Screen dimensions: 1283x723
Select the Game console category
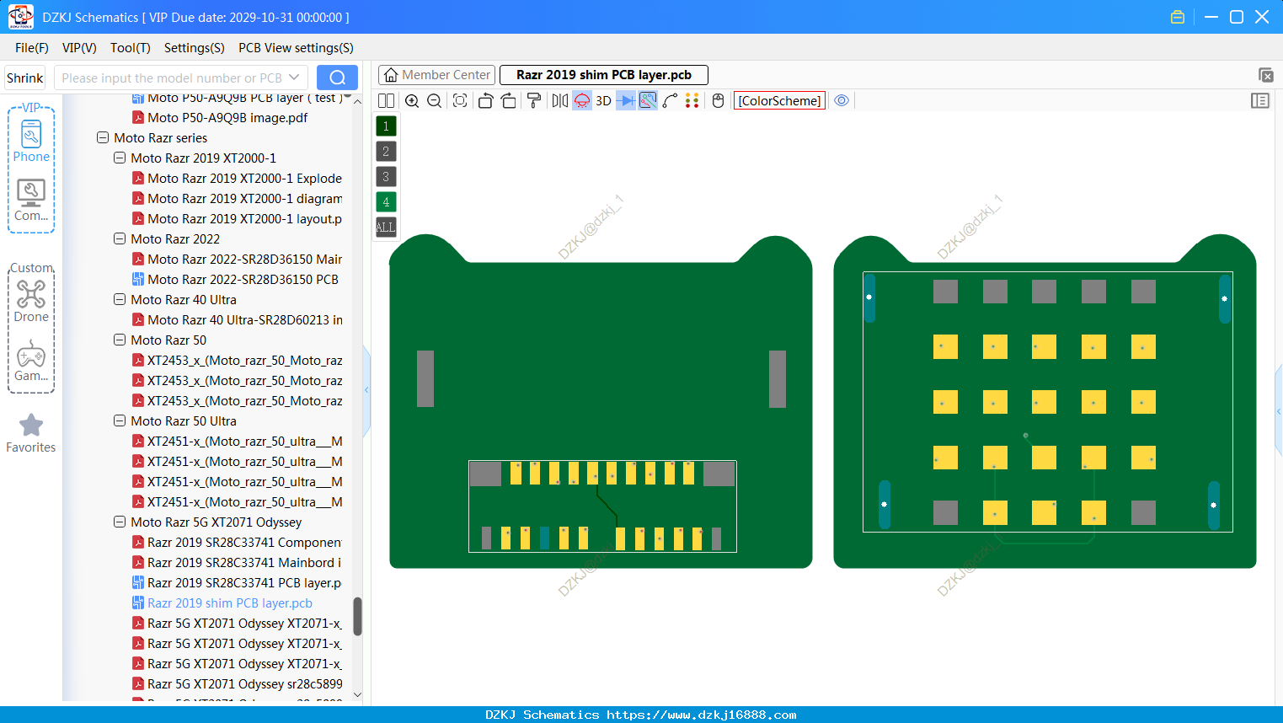(31, 361)
